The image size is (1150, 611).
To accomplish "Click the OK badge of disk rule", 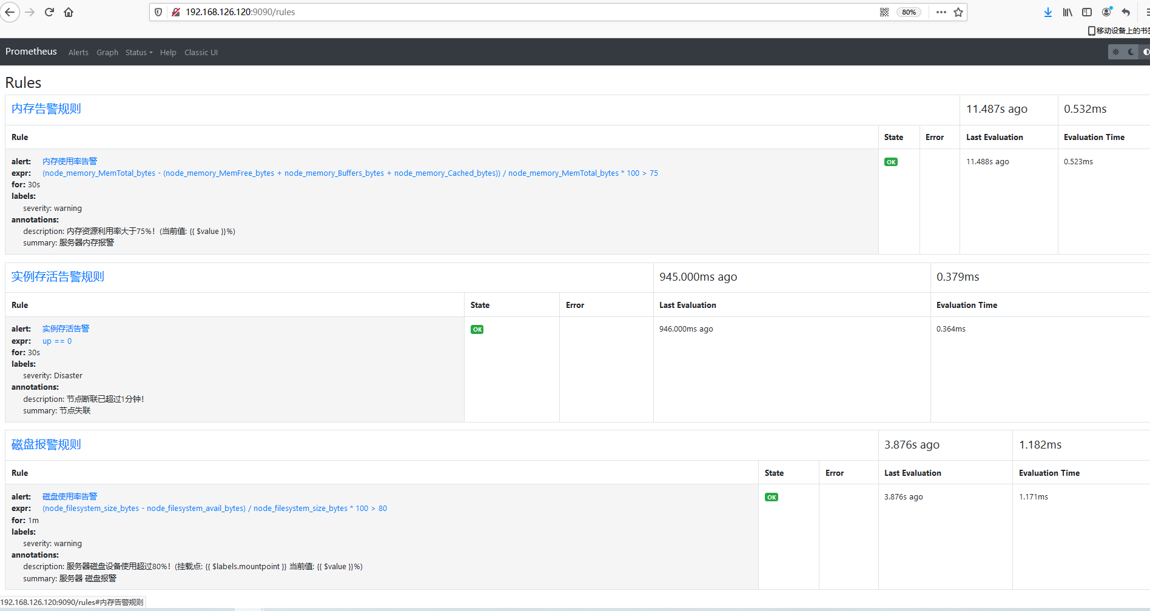I will coord(772,497).
